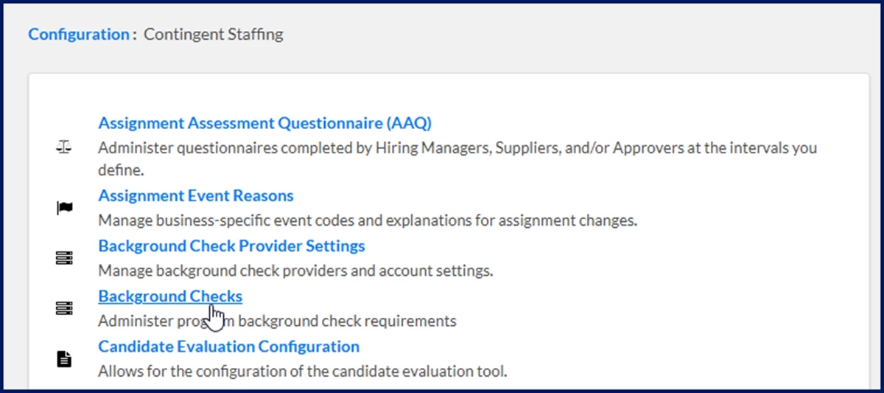Open the Assignment Event Reasons link
The width and height of the screenshot is (884, 393).
[x=196, y=195]
